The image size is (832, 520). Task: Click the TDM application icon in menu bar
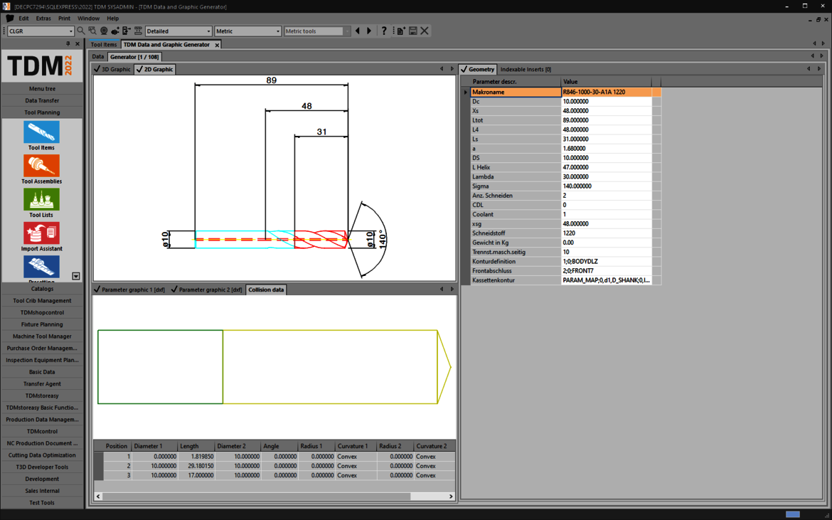coord(9,18)
